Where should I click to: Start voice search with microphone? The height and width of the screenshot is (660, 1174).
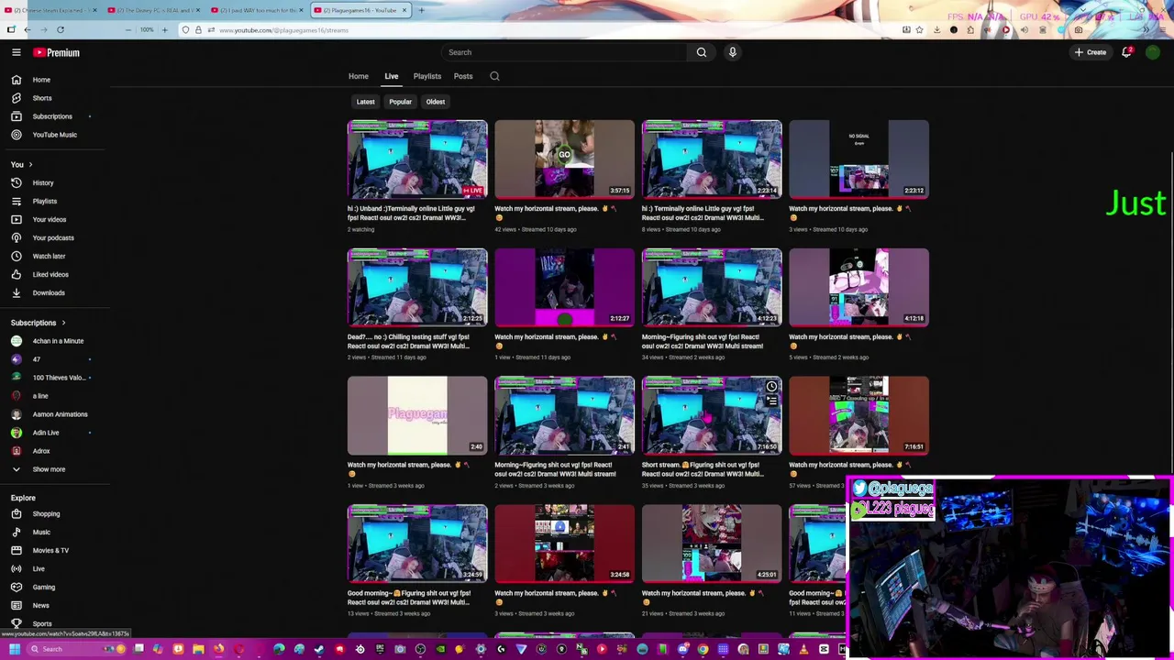[x=732, y=52]
